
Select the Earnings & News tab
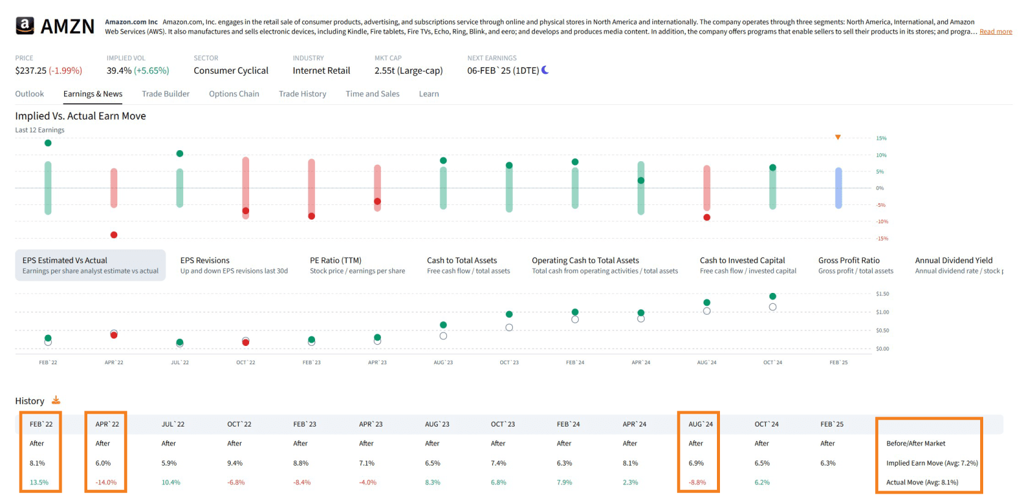click(x=93, y=94)
